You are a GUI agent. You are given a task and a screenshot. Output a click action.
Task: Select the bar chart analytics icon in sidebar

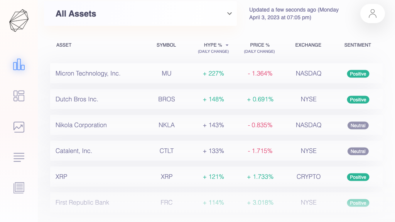[x=19, y=65]
